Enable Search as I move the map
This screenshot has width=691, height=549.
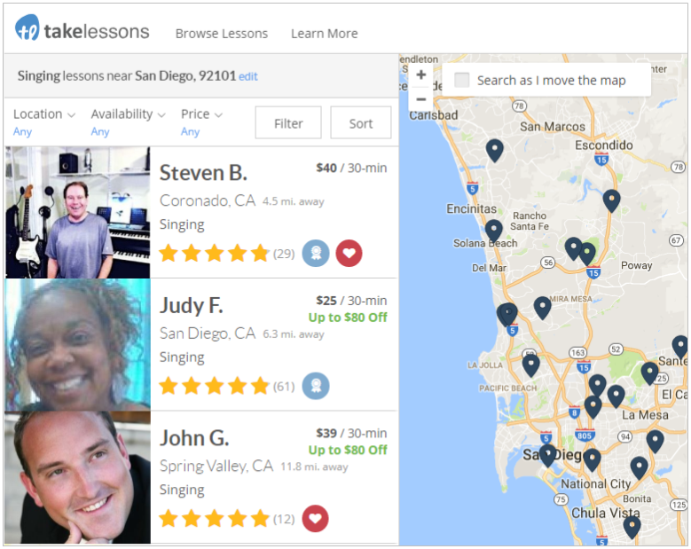click(462, 80)
